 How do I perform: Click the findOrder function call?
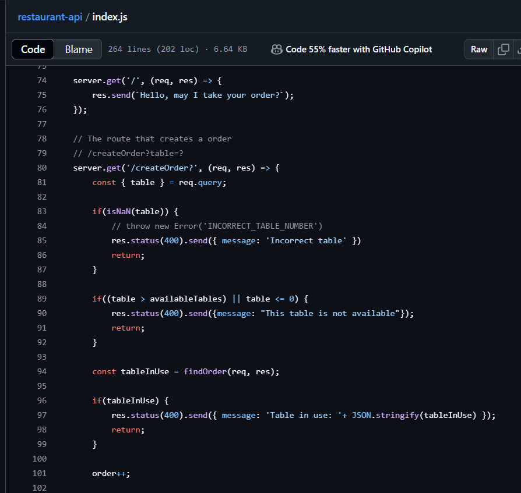[205, 371]
